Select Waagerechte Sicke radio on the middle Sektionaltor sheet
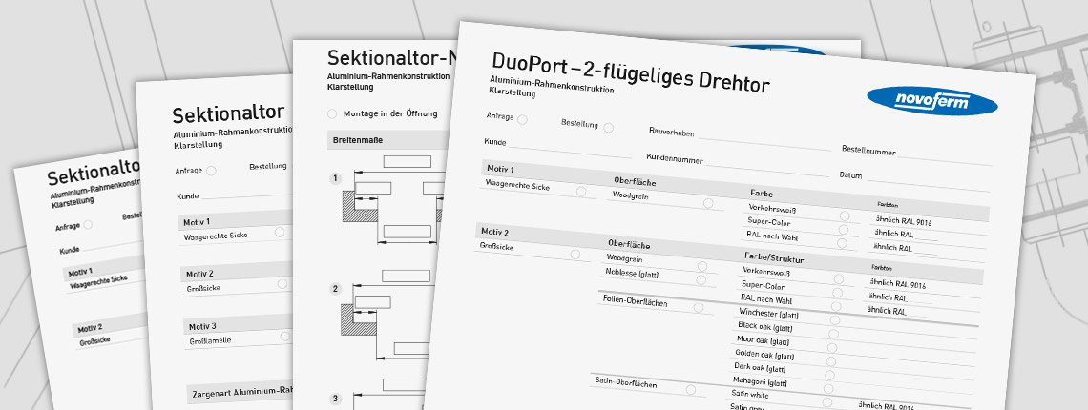Screen dimensions: 1088x410 click(x=279, y=232)
